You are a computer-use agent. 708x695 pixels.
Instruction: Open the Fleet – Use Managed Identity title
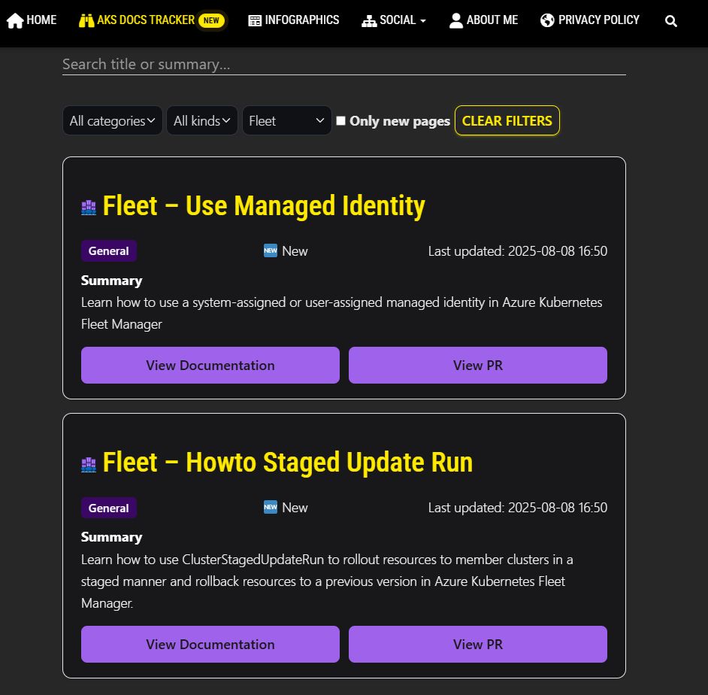click(x=264, y=205)
